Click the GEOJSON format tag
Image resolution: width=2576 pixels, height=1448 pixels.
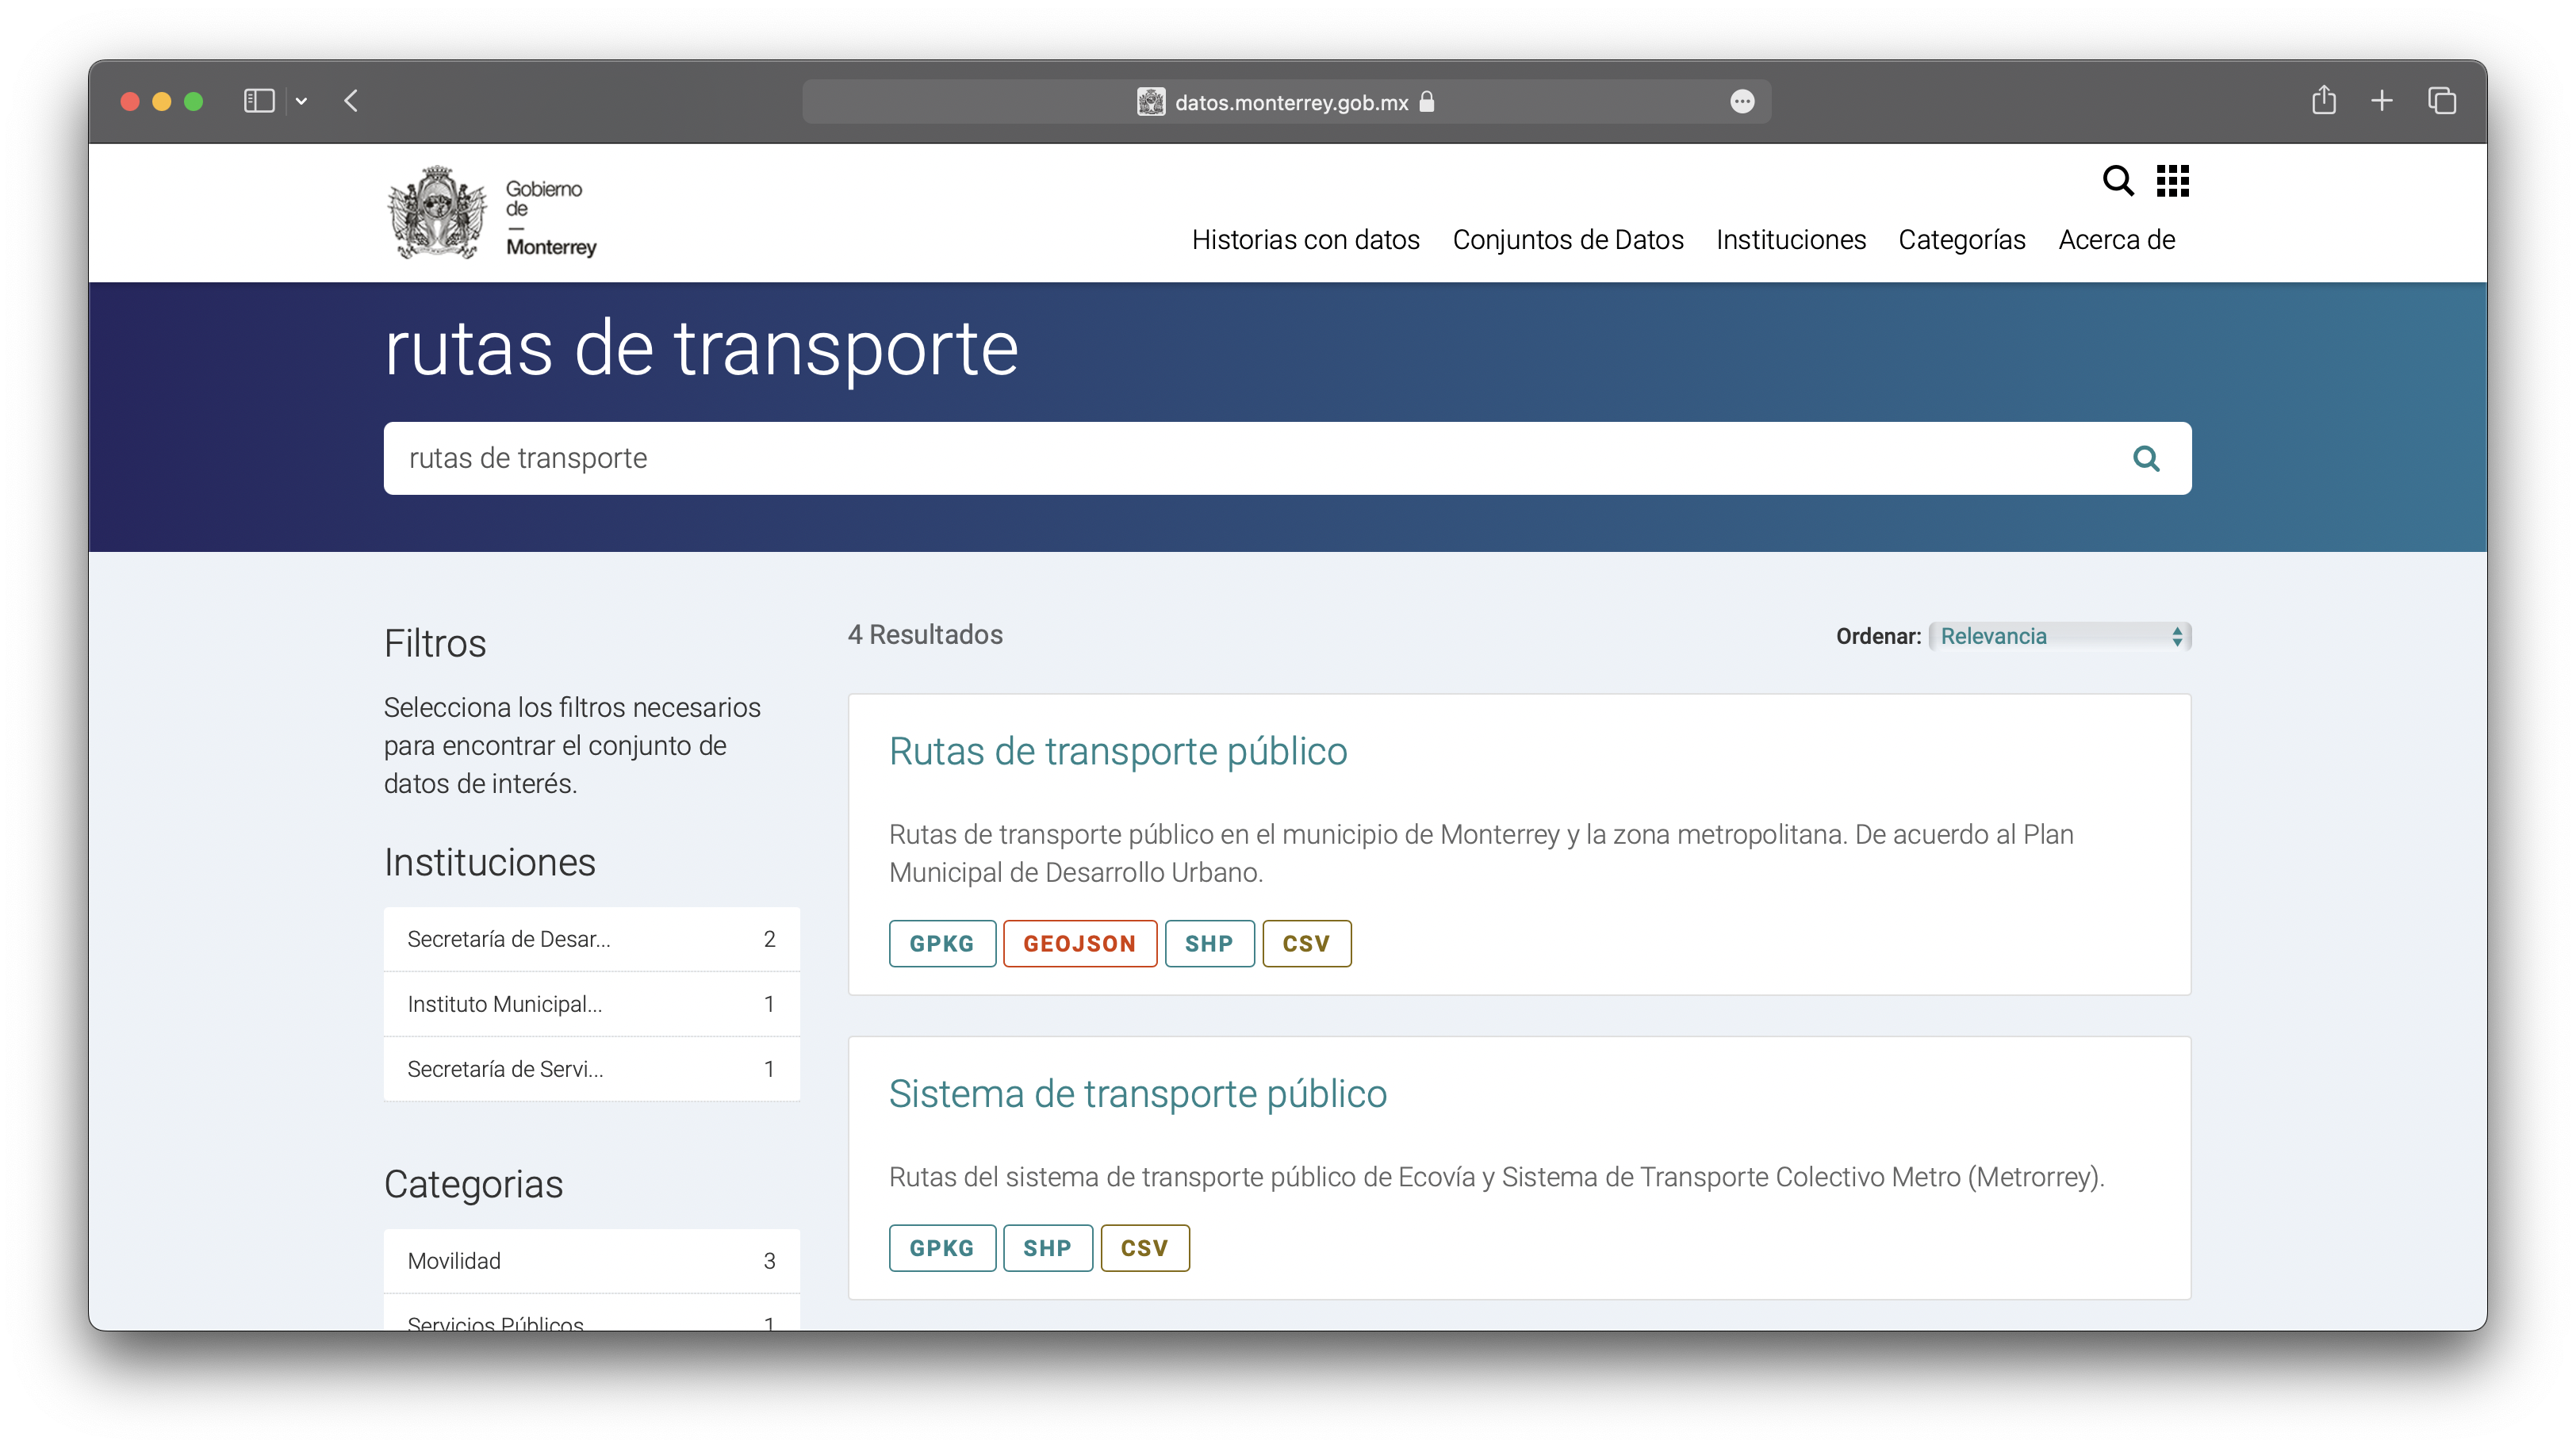[x=1080, y=943]
